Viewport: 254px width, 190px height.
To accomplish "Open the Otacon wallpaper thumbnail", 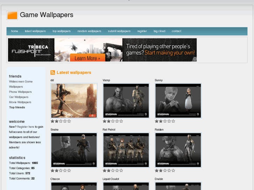I will (x=74, y=186).
